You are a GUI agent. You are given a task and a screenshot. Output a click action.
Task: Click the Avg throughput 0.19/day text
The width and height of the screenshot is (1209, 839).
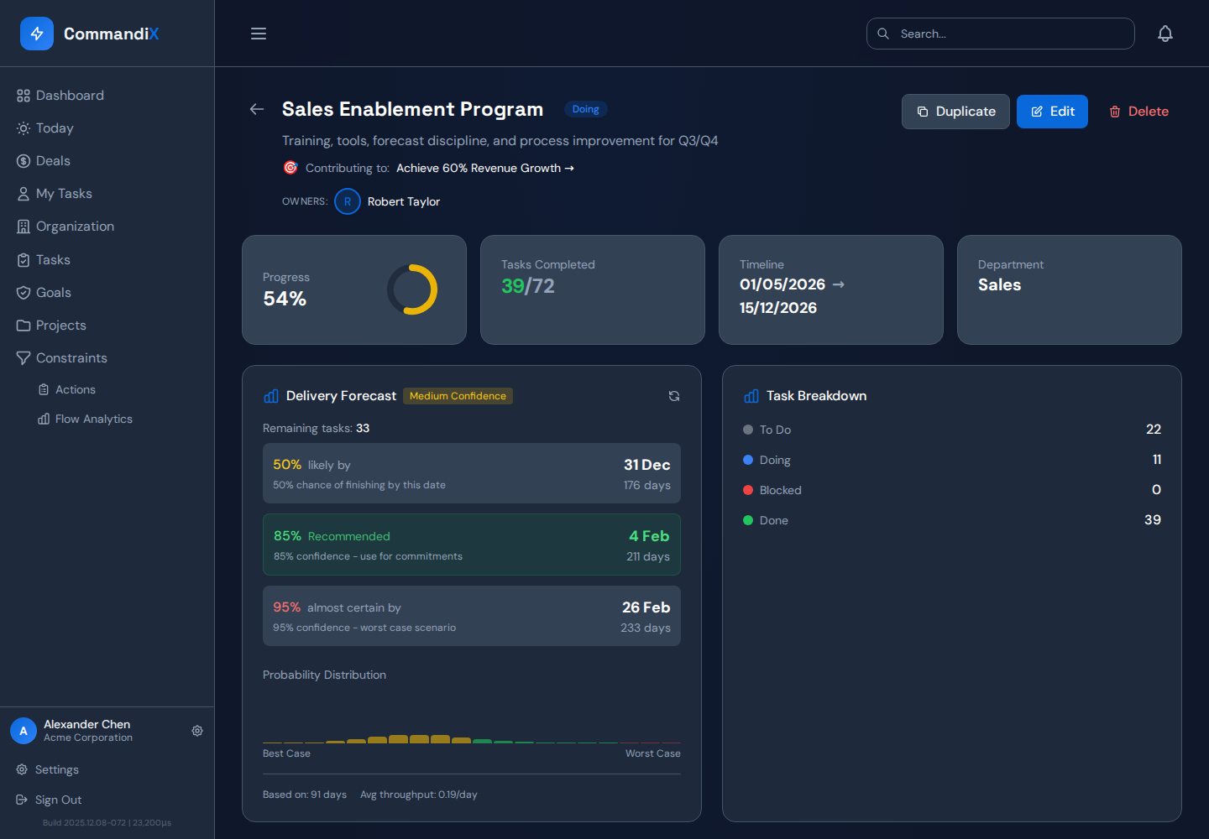click(x=419, y=795)
